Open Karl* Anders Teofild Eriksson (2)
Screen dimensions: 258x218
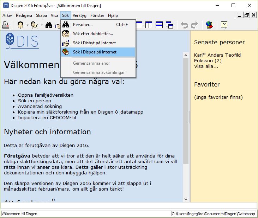tap(217, 58)
